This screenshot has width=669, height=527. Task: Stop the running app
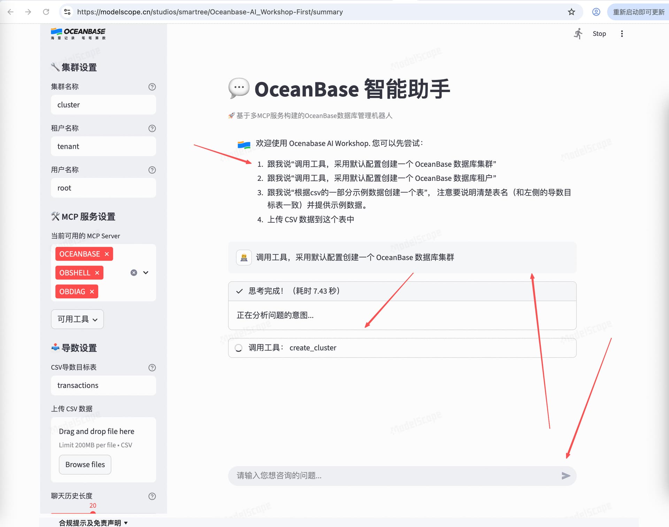[x=599, y=33]
